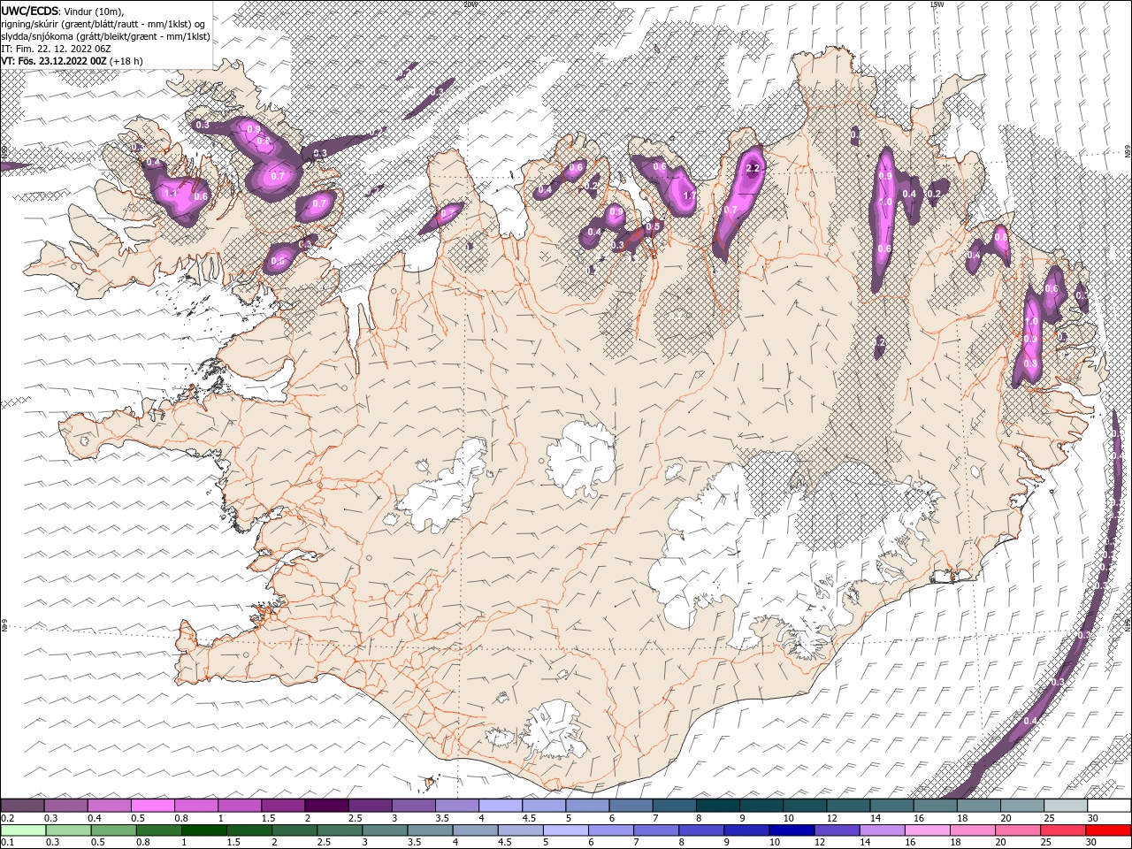This screenshot has height=849, width=1132.
Task: Pick darkest purple snow swatch between 2 and 2.5
Action: 326,805
